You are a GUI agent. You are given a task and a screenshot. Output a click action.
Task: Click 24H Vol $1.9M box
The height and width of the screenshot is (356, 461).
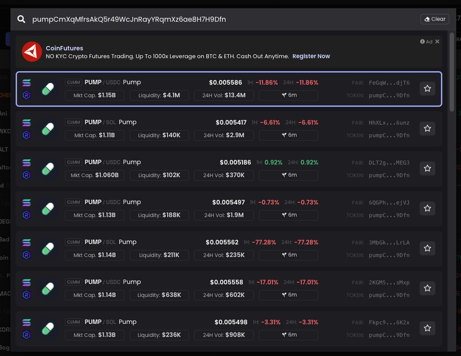coord(224,215)
